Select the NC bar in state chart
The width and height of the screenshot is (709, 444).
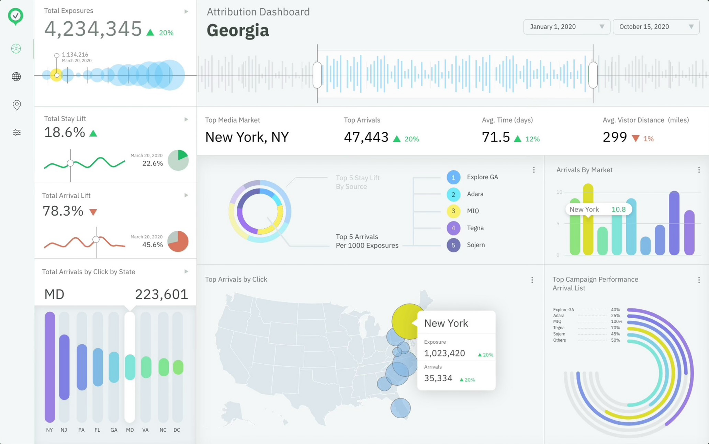164,367
